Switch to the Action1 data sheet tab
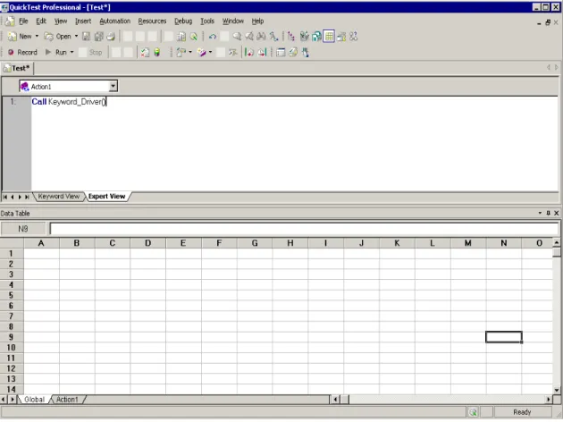Image resolution: width=563 pixels, height=422 pixels. click(x=67, y=400)
